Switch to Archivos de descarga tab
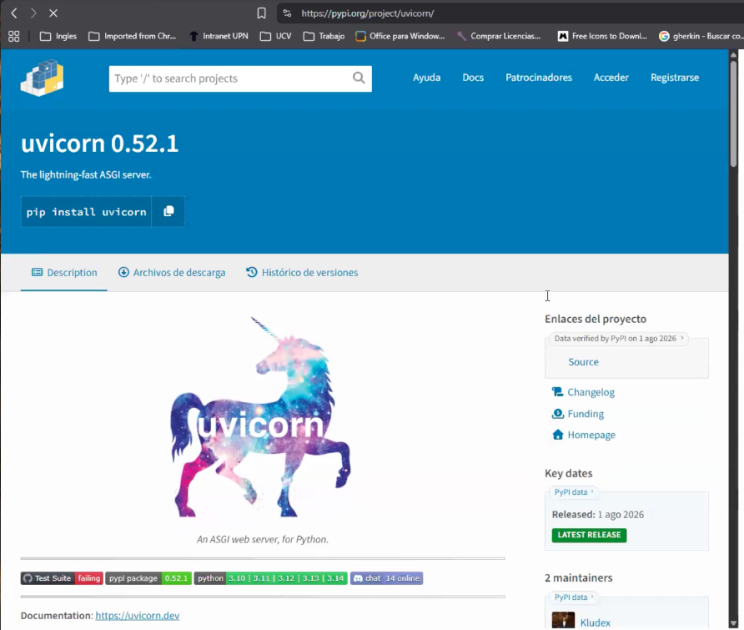 (x=172, y=273)
